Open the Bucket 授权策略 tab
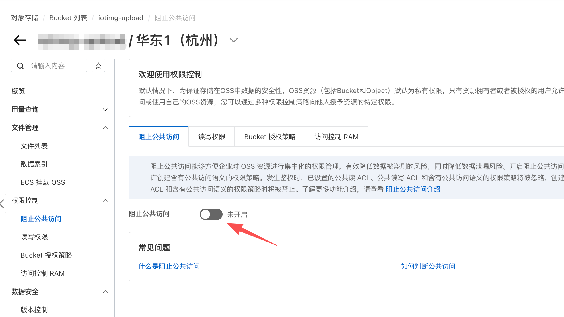 pos(269,137)
